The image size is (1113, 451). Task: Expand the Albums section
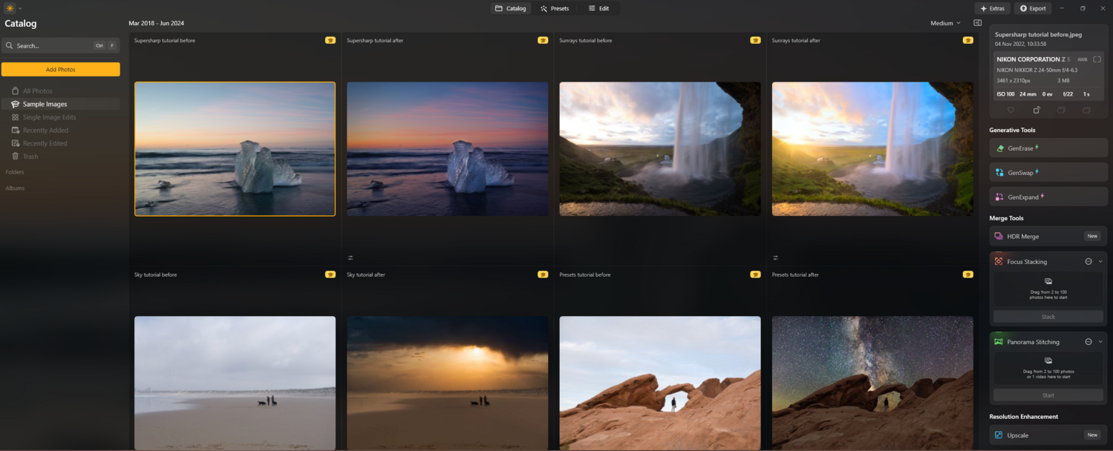[15, 188]
